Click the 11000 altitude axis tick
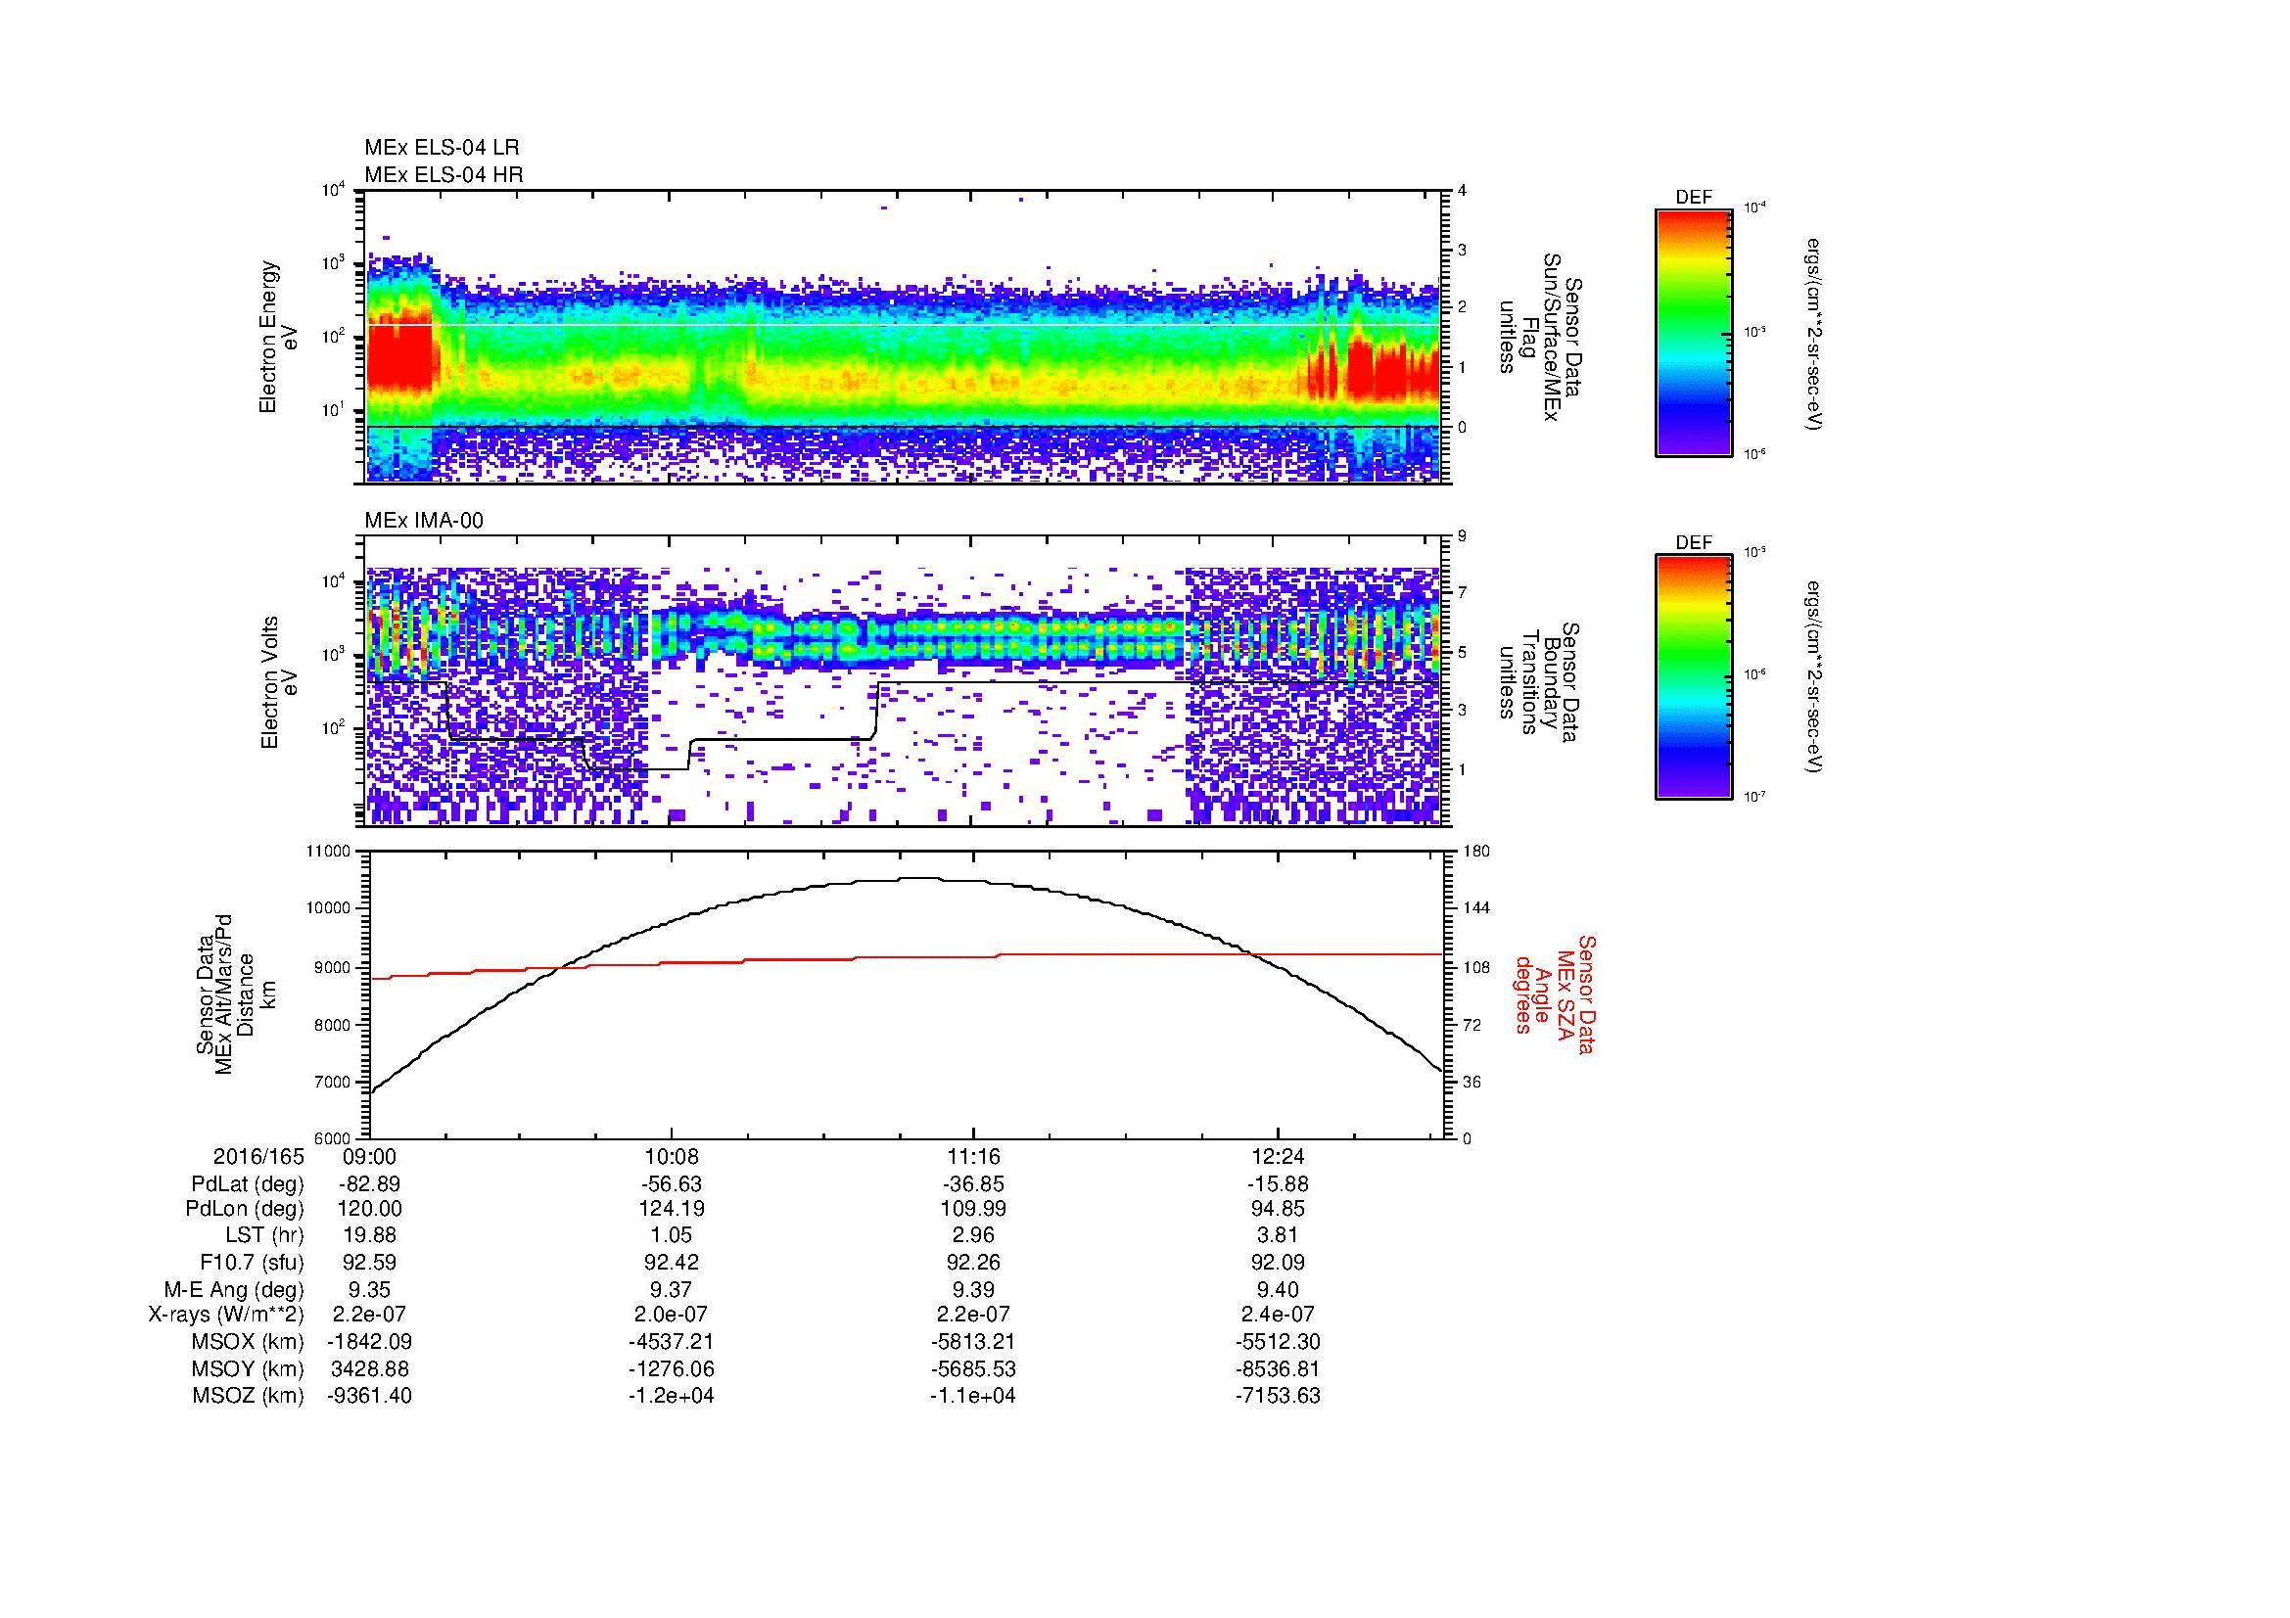Viewport: 2290px width, 1618px height. [x=330, y=852]
